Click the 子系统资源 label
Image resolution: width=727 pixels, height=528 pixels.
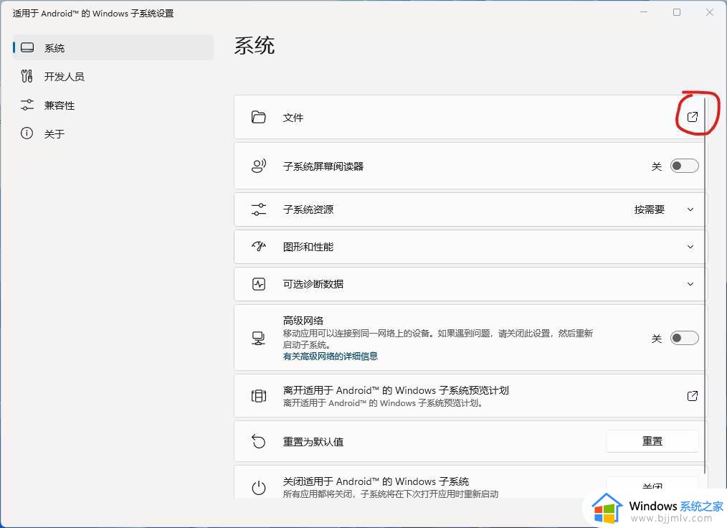coord(308,209)
